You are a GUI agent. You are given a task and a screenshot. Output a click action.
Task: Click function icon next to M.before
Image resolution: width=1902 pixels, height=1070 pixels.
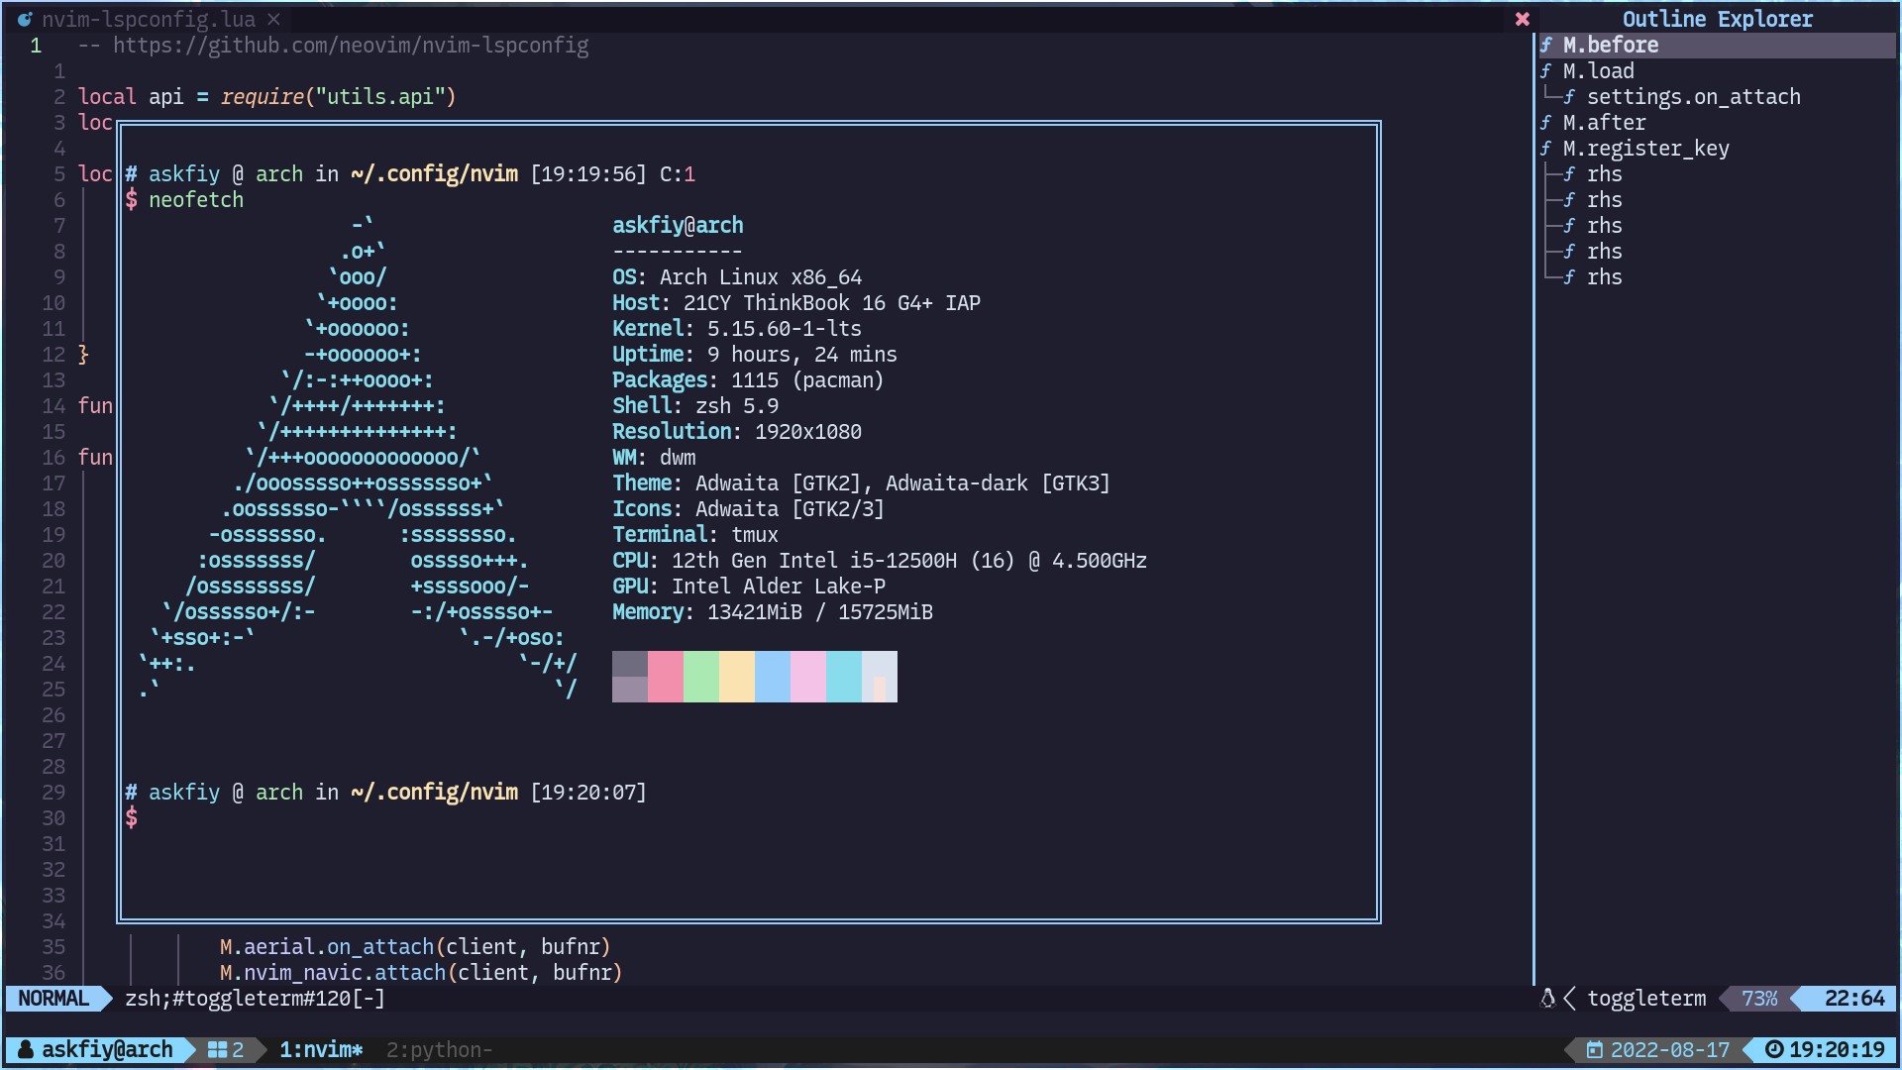click(x=1546, y=46)
